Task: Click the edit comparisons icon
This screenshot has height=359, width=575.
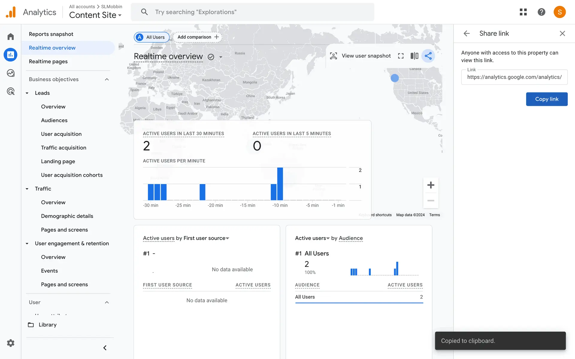Action: tap(414, 56)
